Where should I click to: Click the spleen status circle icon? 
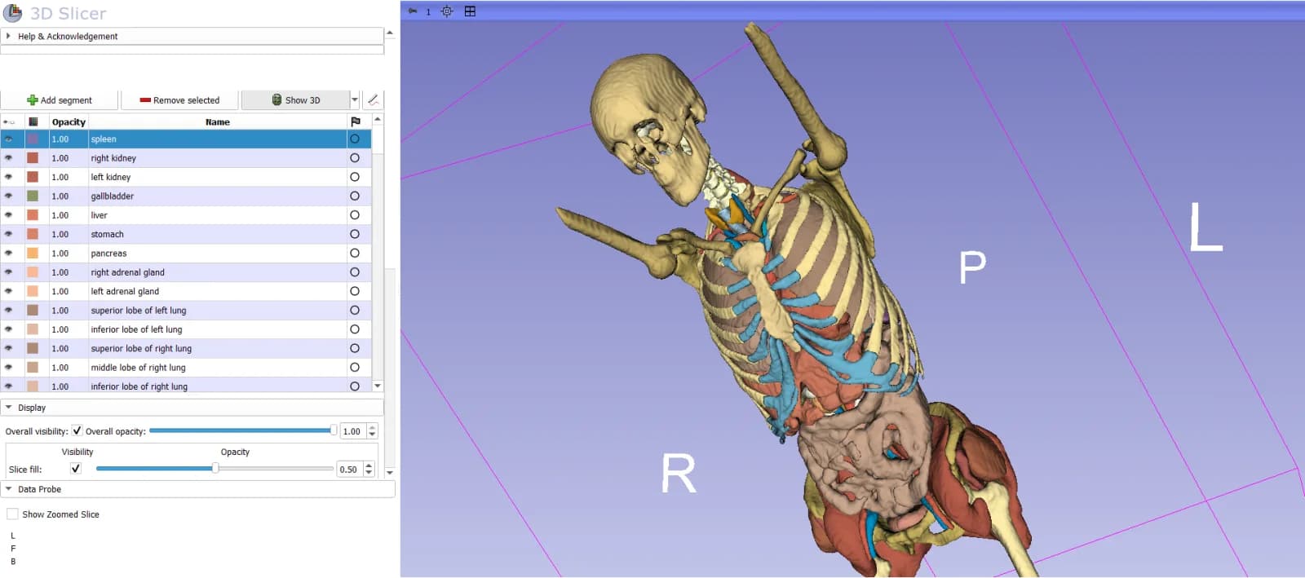click(355, 139)
